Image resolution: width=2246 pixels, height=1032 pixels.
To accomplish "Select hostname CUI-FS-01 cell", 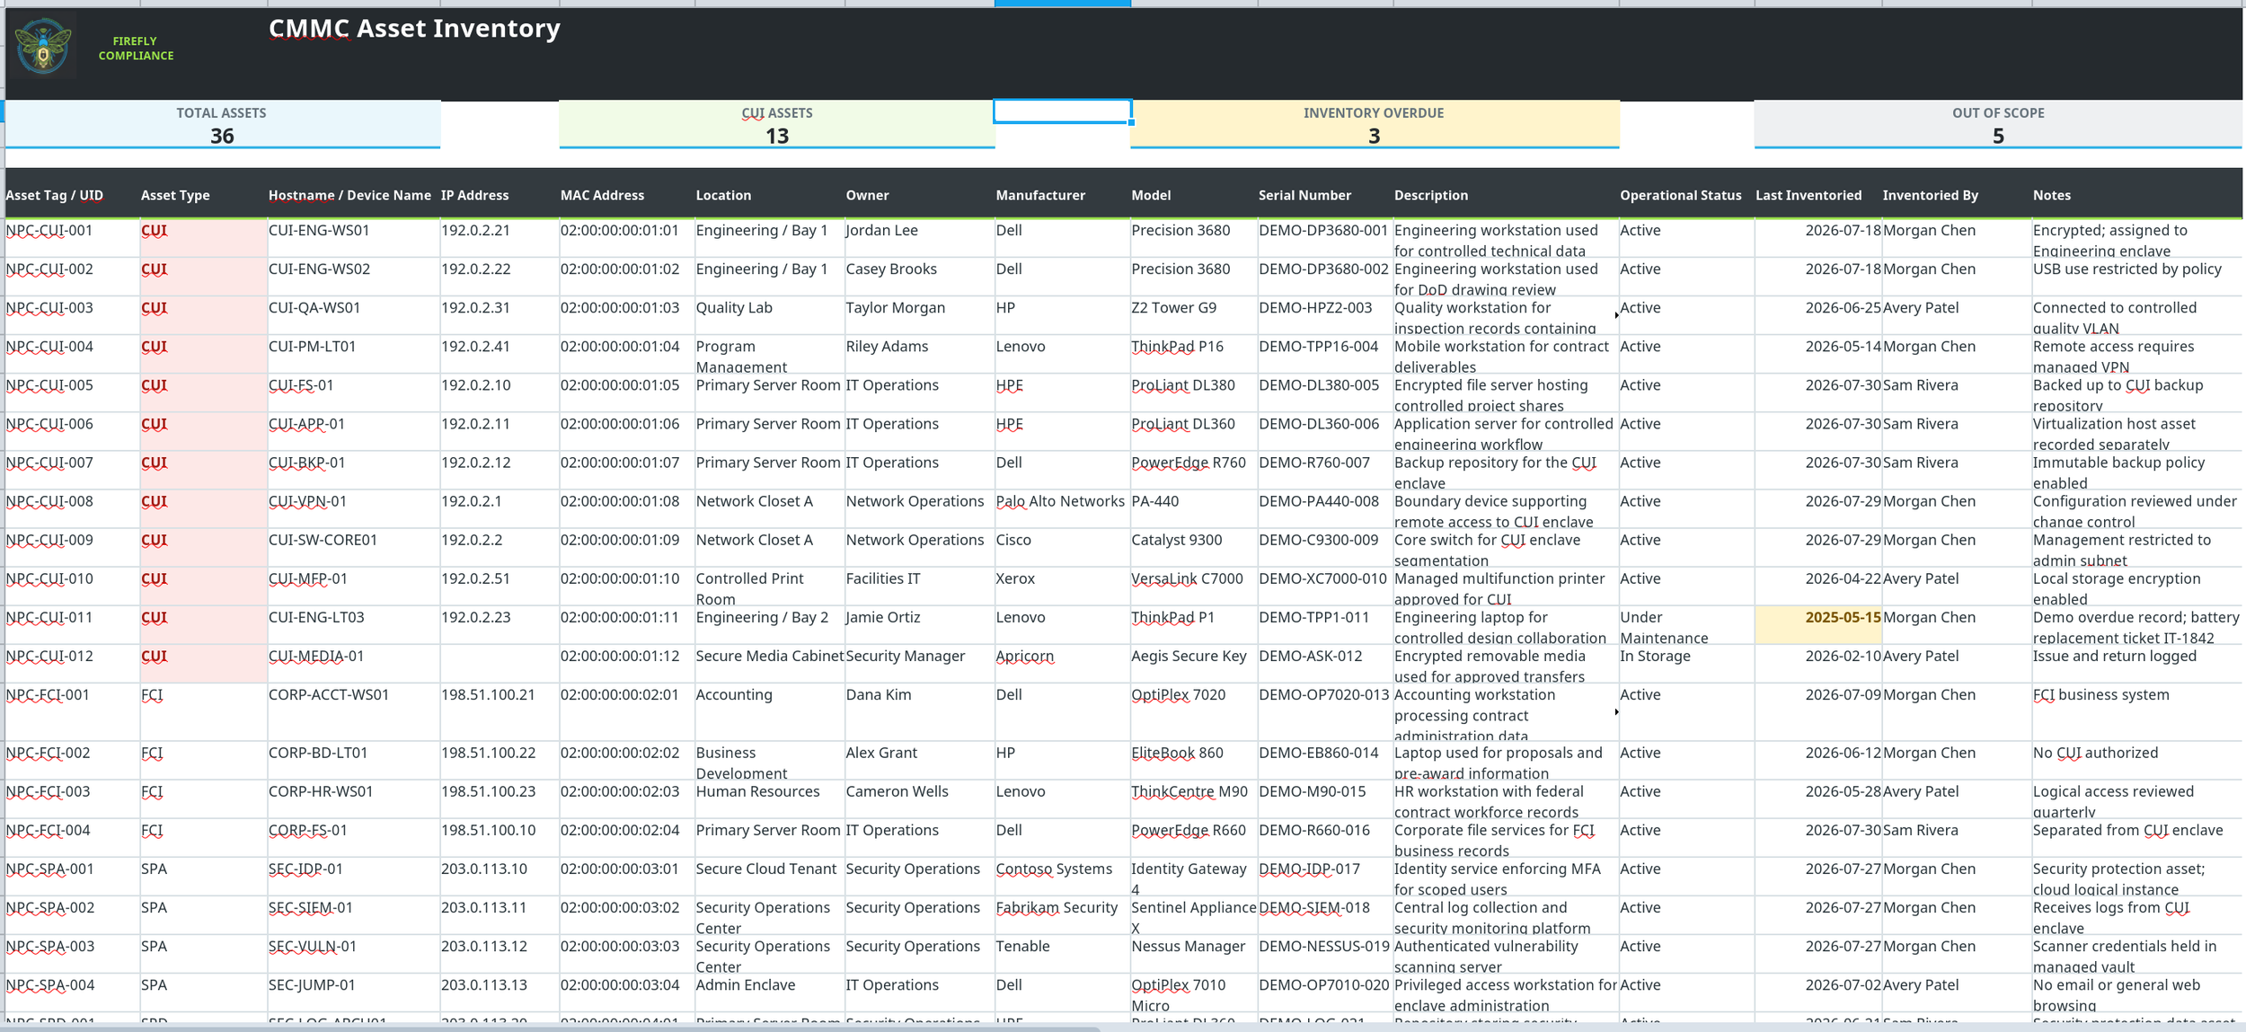I will [x=353, y=393].
